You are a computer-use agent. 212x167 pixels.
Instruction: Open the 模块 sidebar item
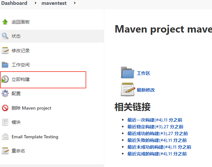coord(16,122)
